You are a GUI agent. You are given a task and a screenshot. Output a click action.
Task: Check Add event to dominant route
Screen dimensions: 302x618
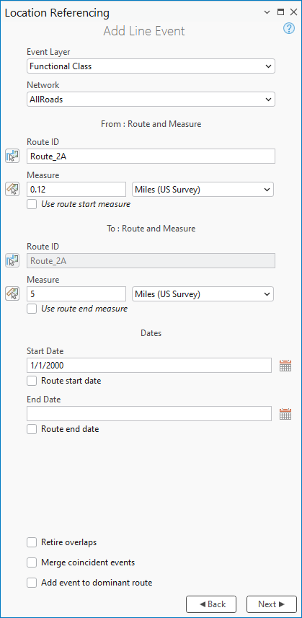(x=32, y=583)
